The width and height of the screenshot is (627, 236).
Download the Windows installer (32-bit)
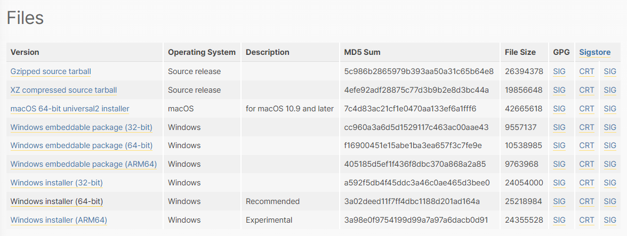(x=57, y=183)
